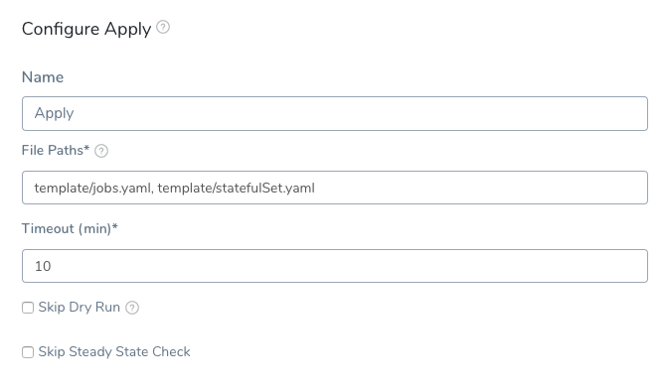The height and width of the screenshot is (387, 666).
Task: Click the word Apply in Name field
Action: coord(54,113)
